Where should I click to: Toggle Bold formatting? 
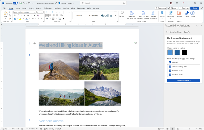point(15,15)
